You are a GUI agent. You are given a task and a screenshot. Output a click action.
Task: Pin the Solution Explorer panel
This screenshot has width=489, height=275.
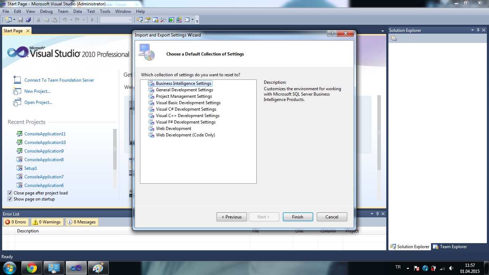pyautogui.click(x=478, y=30)
